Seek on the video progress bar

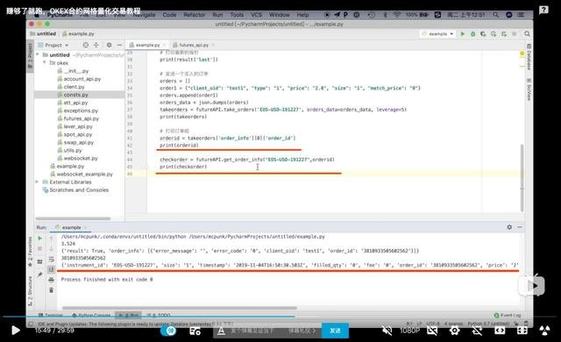coord(280,317)
